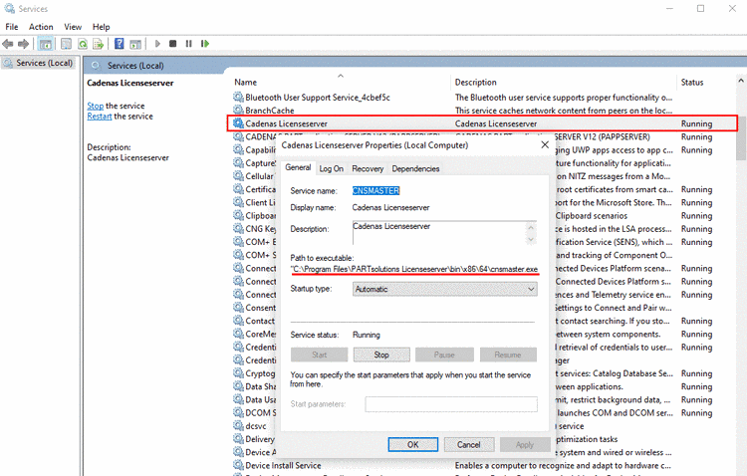The height and width of the screenshot is (476, 747).
Task: Click the gear icon beside Consent service
Action: (238, 308)
